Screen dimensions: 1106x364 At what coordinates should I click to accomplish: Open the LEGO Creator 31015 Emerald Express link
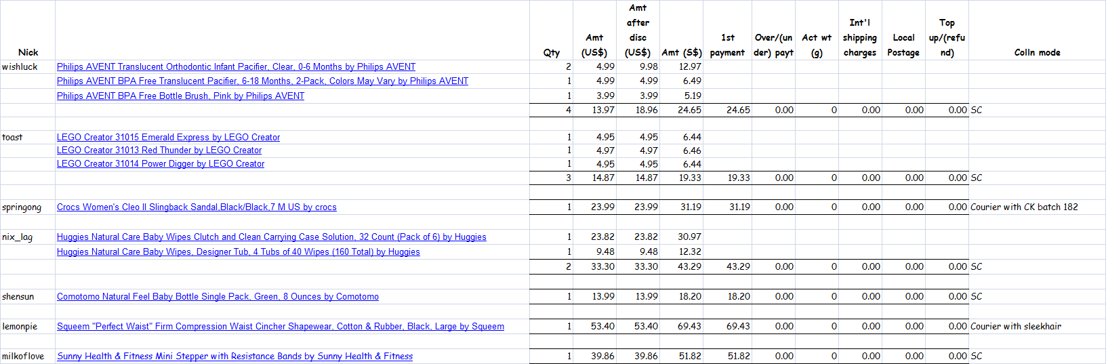click(168, 137)
